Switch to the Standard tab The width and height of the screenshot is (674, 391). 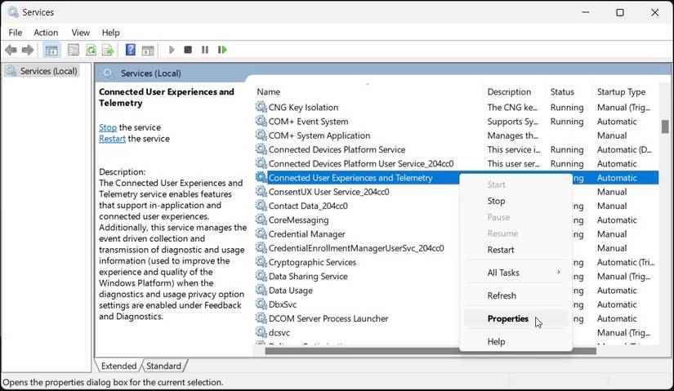[x=163, y=366]
